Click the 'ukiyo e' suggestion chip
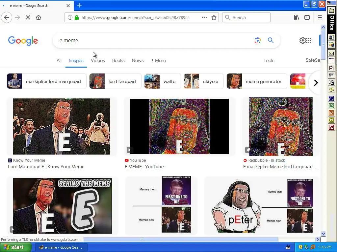Viewport: 337px width, 252px height. [x=203, y=81]
